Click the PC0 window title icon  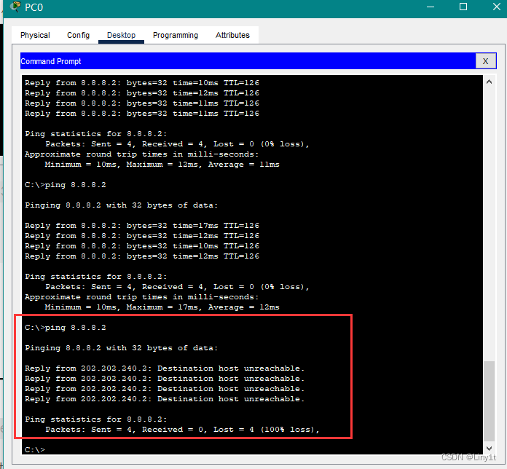(15, 7)
